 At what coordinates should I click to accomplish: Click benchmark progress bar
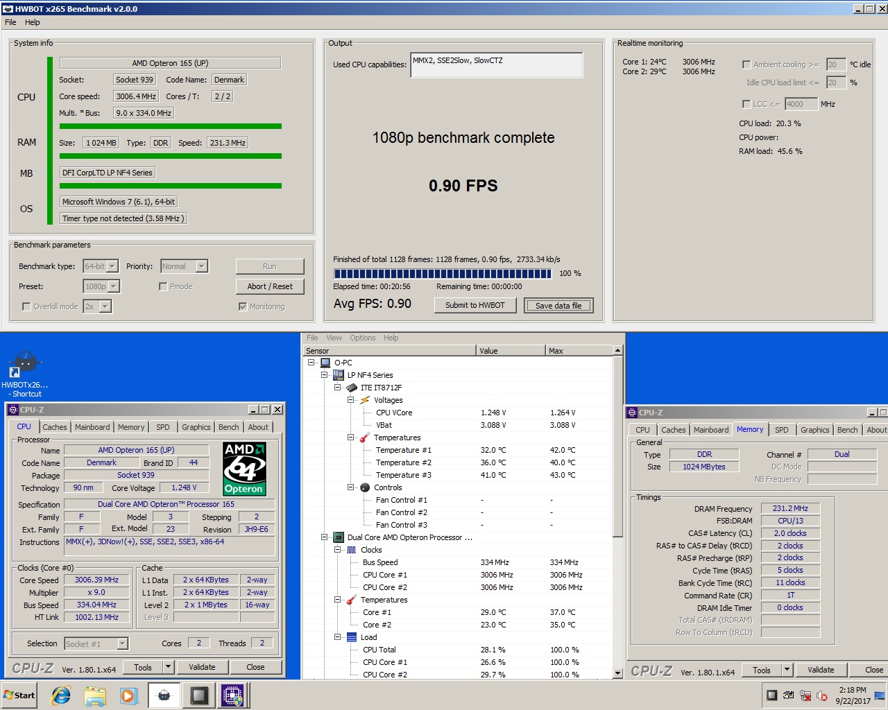coord(443,273)
